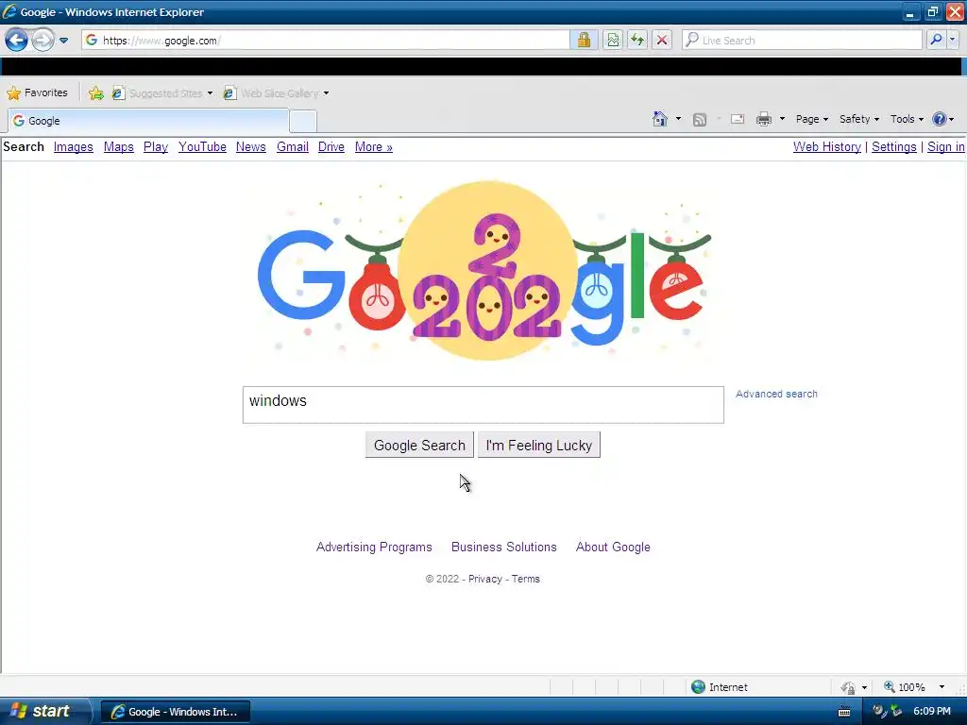The width and height of the screenshot is (967, 725).
Task: Open Suggested Sites
Action: (162, 93)
